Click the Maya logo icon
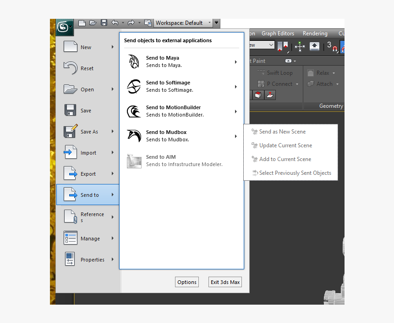Image resolution: width=394 pixels, height=323 pixels. click(x=134, y=61)
